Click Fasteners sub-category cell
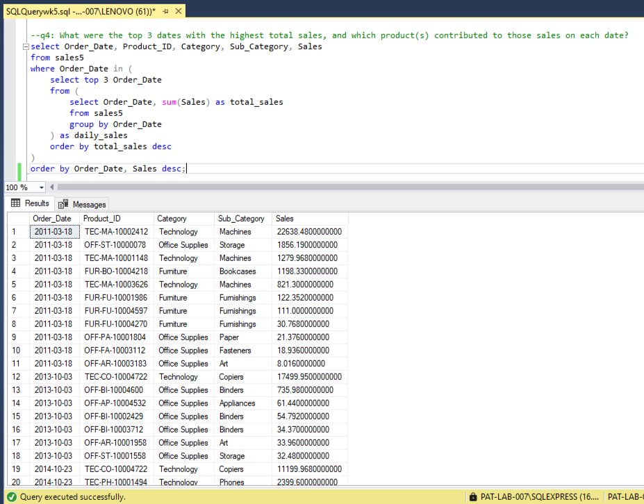The width and height of the screenshot is (644, 504). pyautogui.click(x=242, y=350)
